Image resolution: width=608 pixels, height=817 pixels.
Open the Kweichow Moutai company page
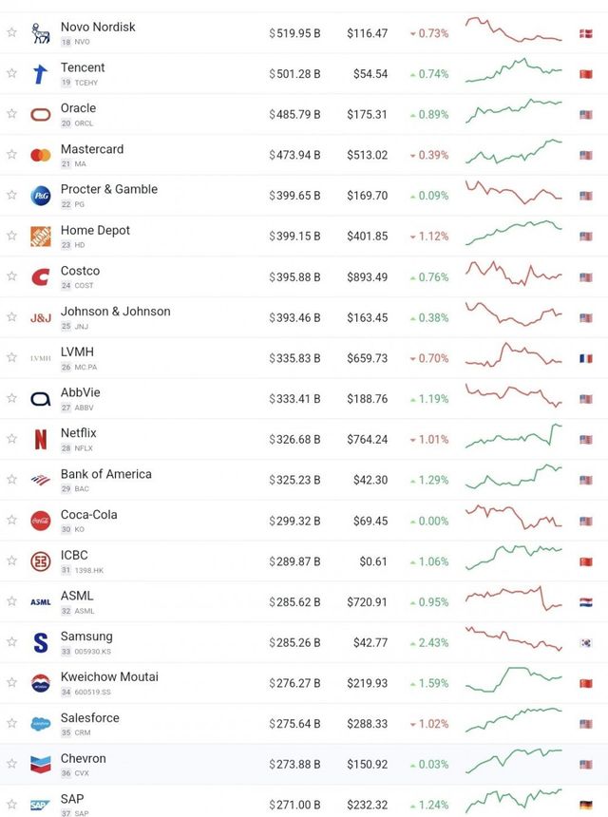click(x=109, y=677)
